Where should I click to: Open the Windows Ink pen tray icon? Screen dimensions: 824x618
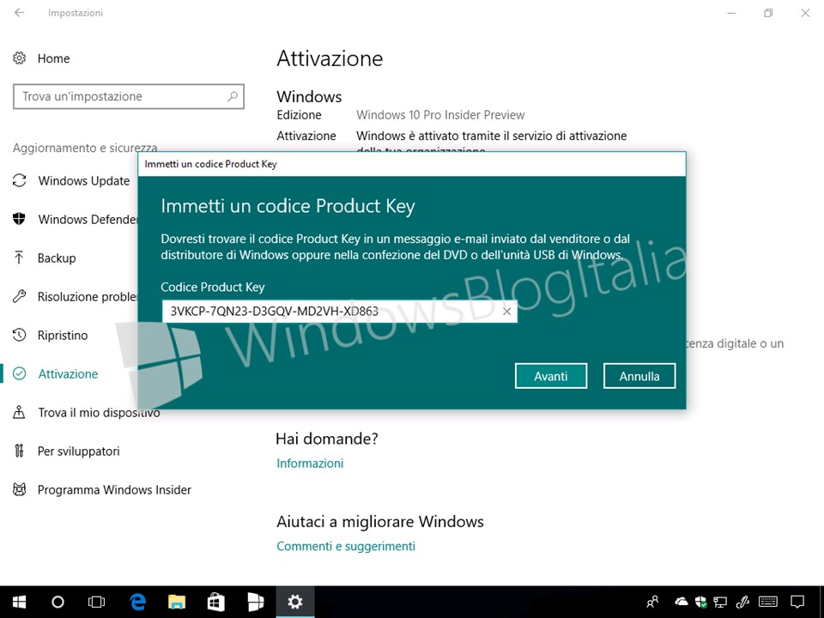point(742,602)
